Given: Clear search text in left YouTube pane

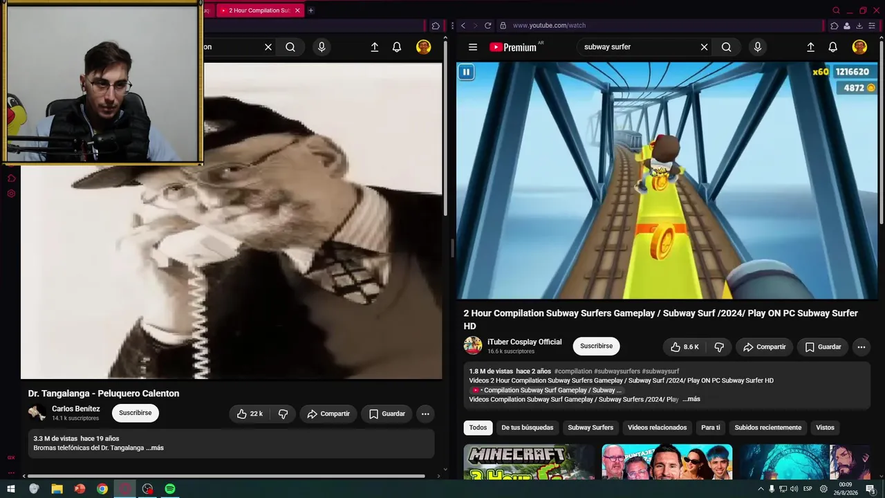Looking at the screenshot, I should pyautogui.click(x=268, y=47).
